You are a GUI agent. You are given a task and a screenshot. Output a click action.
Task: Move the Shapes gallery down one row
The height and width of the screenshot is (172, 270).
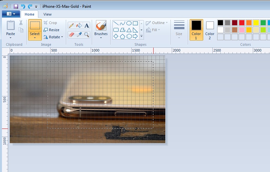point(141,30)
